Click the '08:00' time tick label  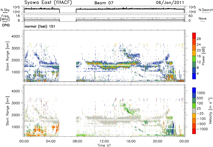coord(77,141)
